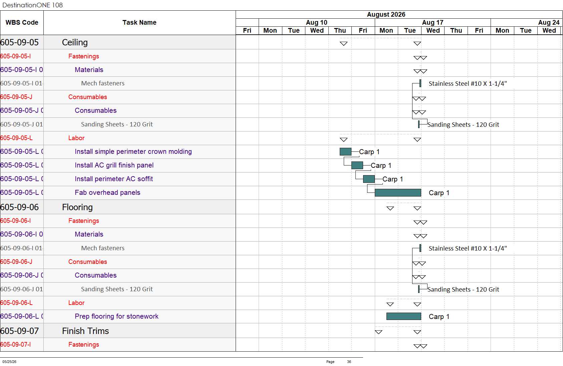Screen dimensions: 563x366
Task: Select Flooring Sanding Sheets milestone marker
Action: coord(419,289)
